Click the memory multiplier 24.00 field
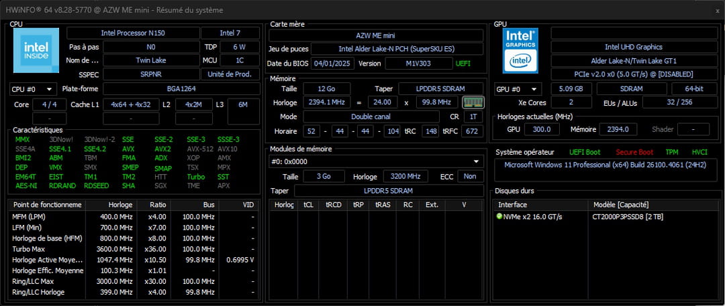 383,102
